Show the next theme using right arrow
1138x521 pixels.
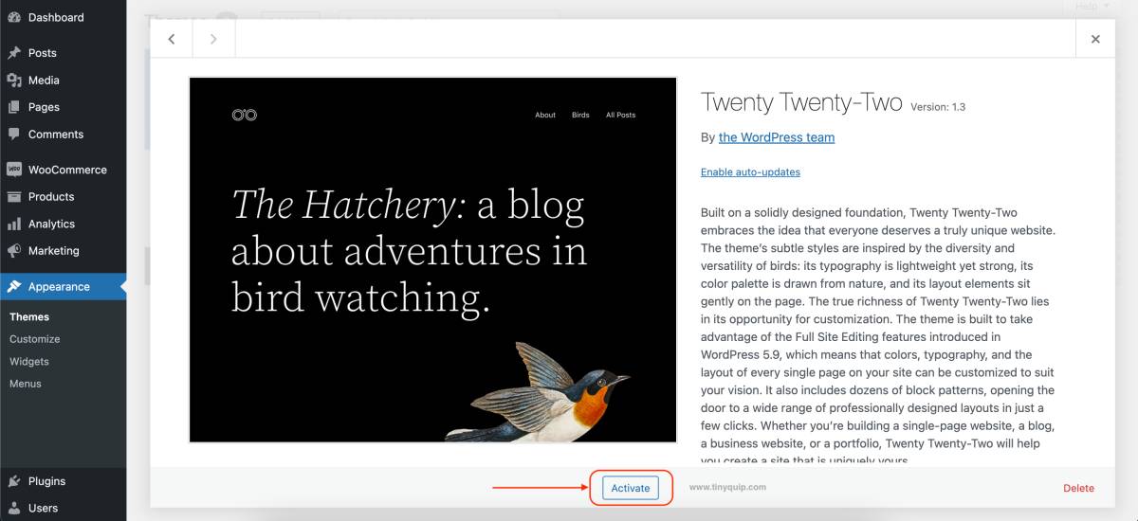(213, 39)
